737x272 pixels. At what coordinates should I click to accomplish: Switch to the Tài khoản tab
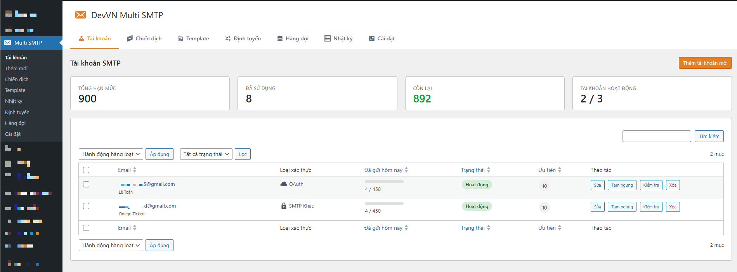[x=95, y=38]
